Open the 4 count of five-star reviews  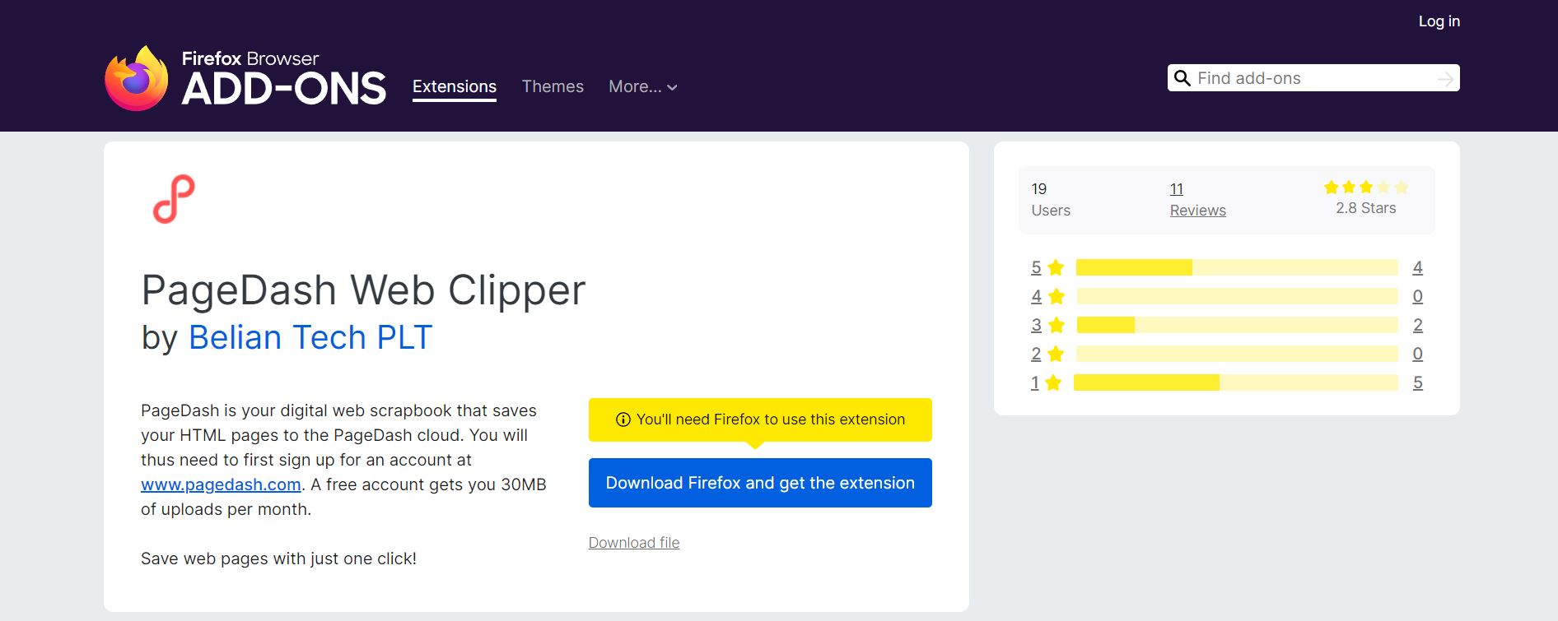pyautogui.click(x=1418, y=267)
